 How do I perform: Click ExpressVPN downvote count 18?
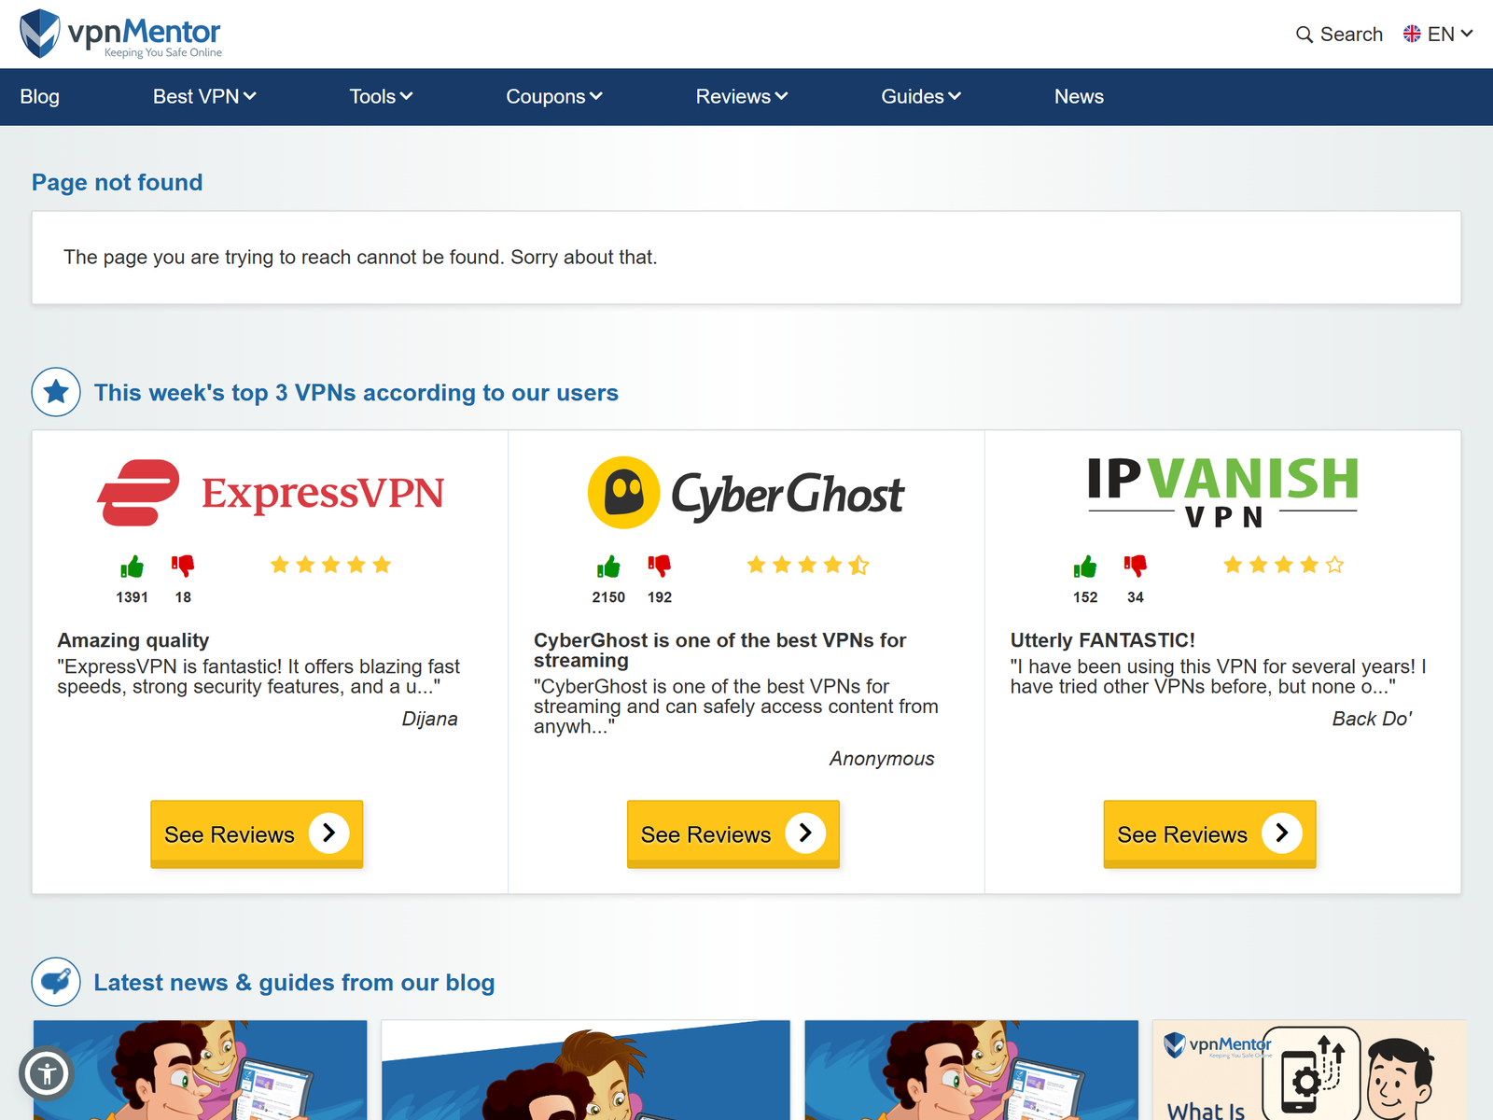coord(183,597)
